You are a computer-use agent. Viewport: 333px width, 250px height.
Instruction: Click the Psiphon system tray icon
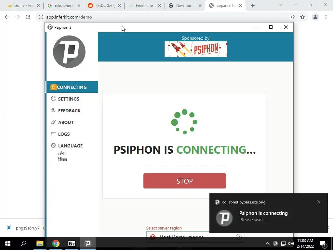click(275, 243)
